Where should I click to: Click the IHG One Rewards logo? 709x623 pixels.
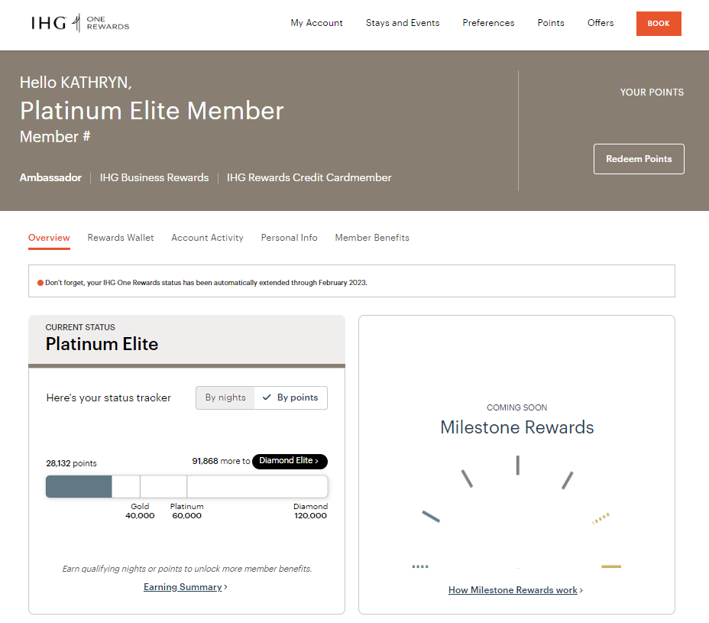point(79,23)
